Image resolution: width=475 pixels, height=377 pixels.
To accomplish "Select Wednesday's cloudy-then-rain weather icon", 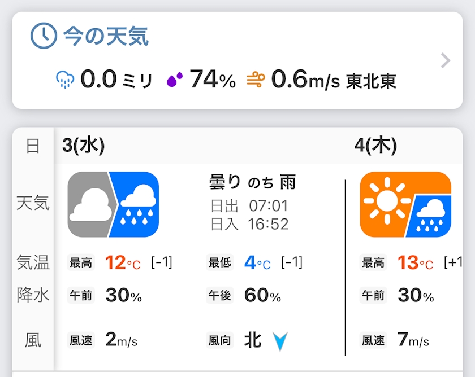I will 113,204.
